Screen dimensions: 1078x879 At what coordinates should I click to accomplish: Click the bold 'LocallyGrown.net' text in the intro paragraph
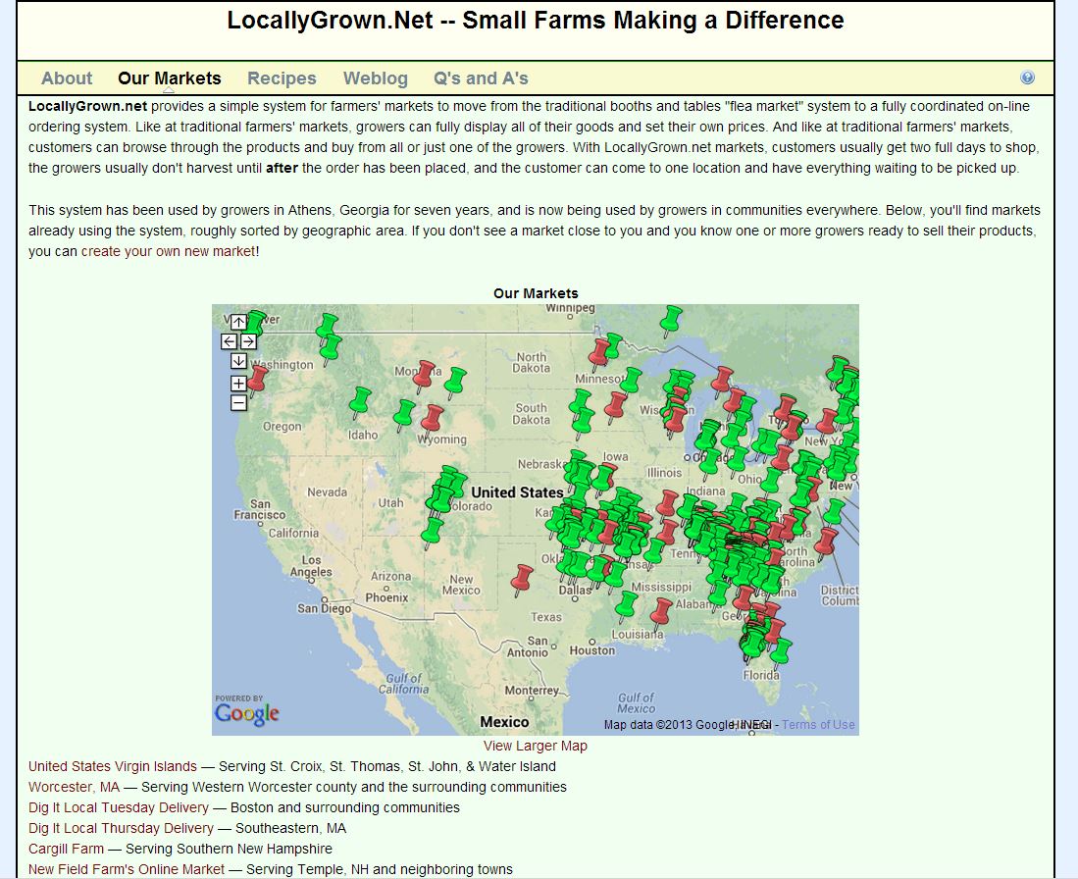click(x=87, y=106)
